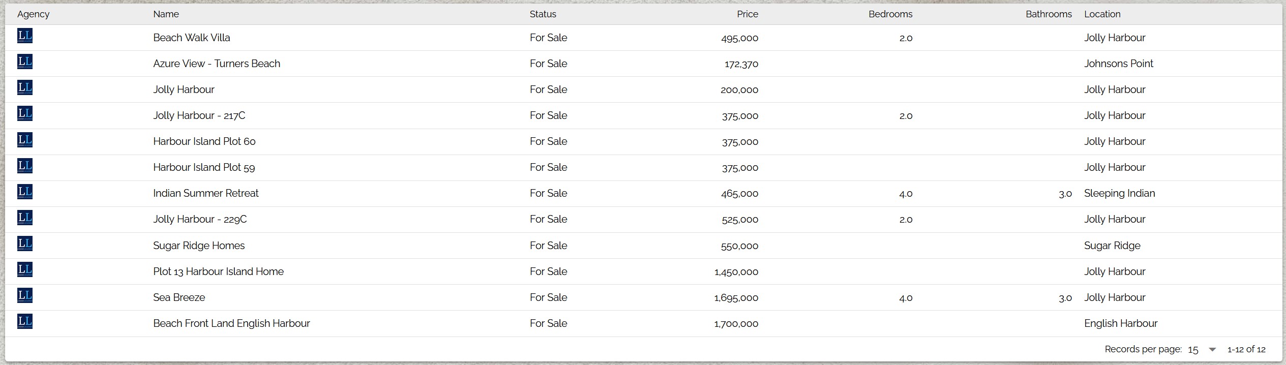1286x365 pixels.
Task: Click agency logo for Indian Summer Retreat
Action: pyautogui.click(x=24, y=192)
